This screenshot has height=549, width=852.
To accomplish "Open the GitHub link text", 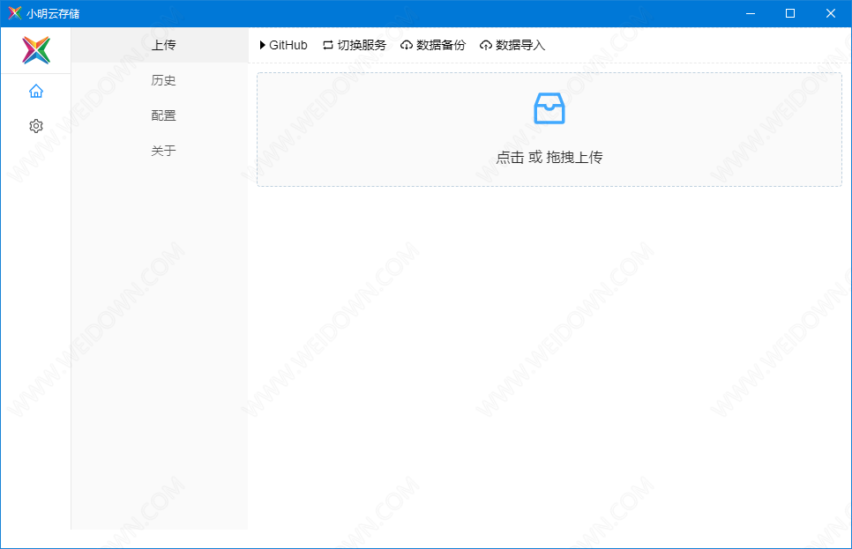I will click(x=288, y=45).
